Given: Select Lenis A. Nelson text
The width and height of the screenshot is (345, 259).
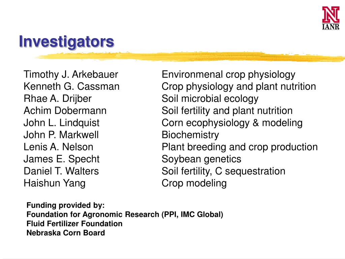Looking at the screenshot, I should coord(58,147).
